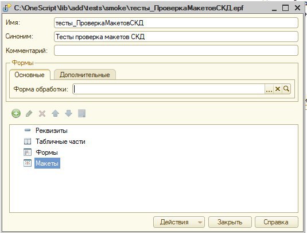307x233 pixels.
Task: Click the Move Up arrow icon
Action: (56, 113)
